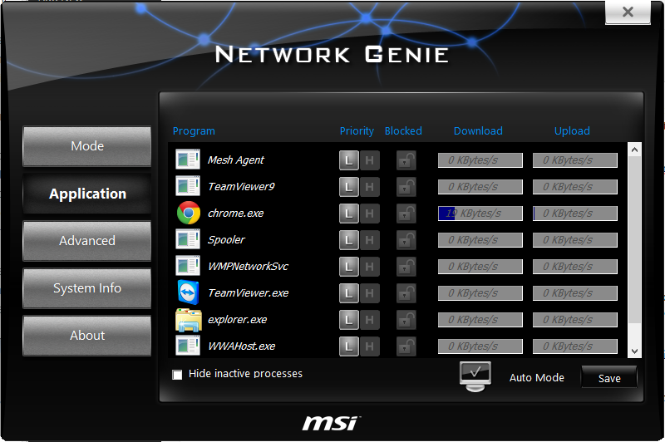
Task: Set WWAHost.exe priority to High
Action: tap(369, 346)
